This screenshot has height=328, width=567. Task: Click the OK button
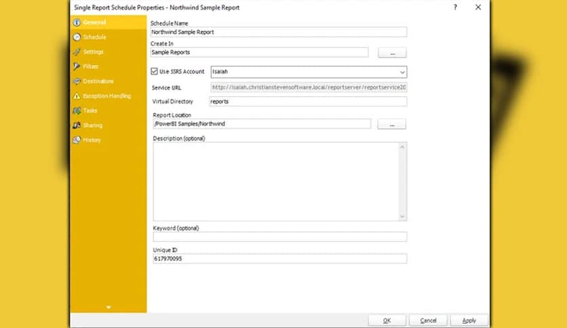pyautogui.click(x=387, y=321)
